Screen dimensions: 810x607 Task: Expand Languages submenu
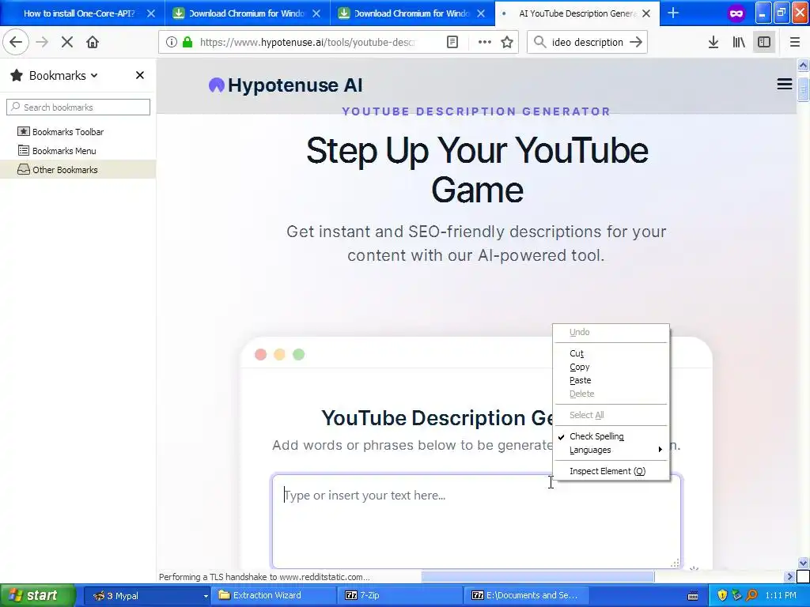click(611, 450)
